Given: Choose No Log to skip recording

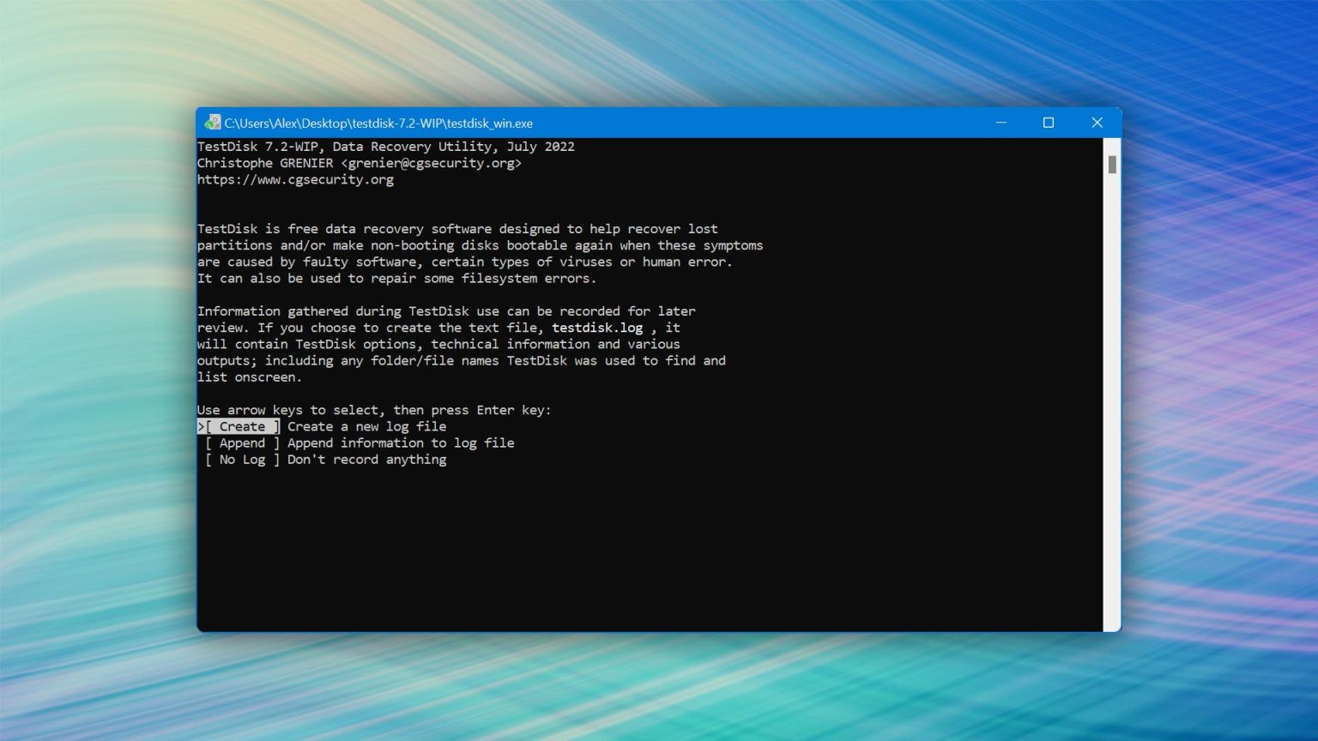Looking at the screenshot, I should pos(241,460).
